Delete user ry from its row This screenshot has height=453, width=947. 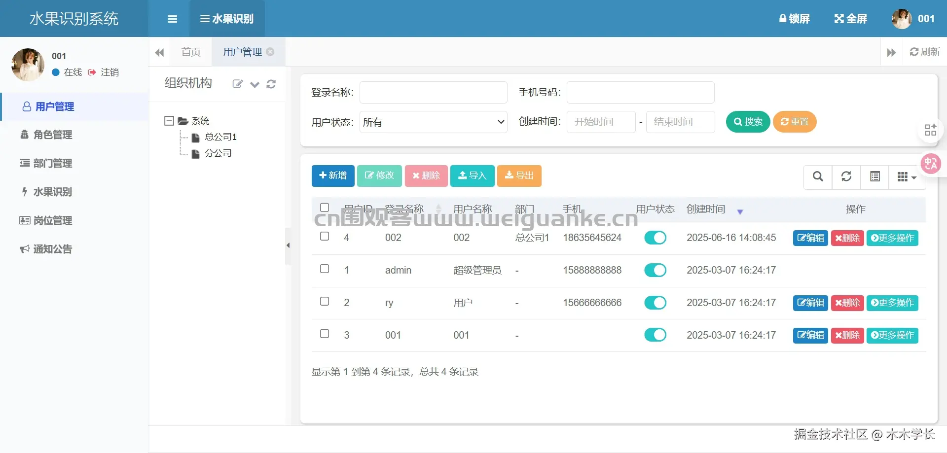coord(847,303)
